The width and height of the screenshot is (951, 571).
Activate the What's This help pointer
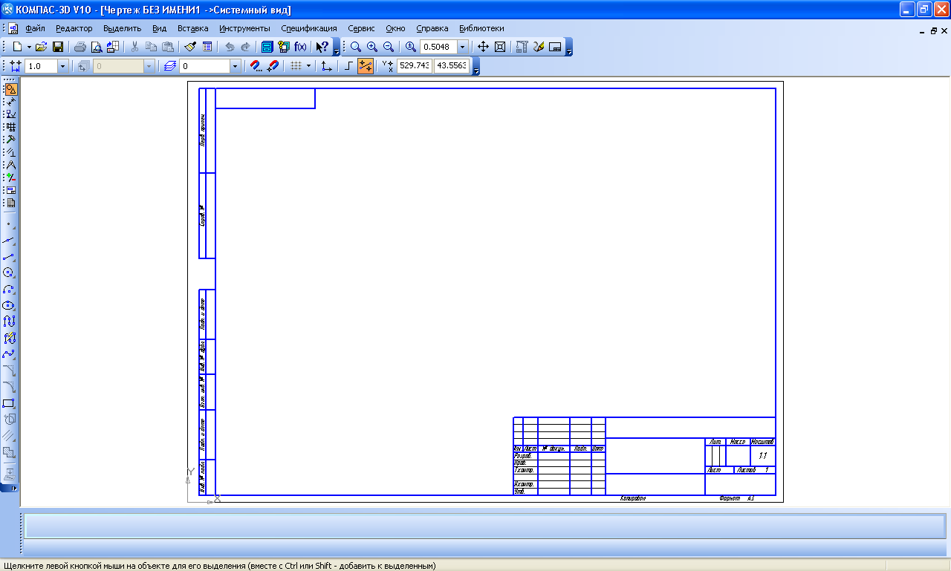[322, 47]
